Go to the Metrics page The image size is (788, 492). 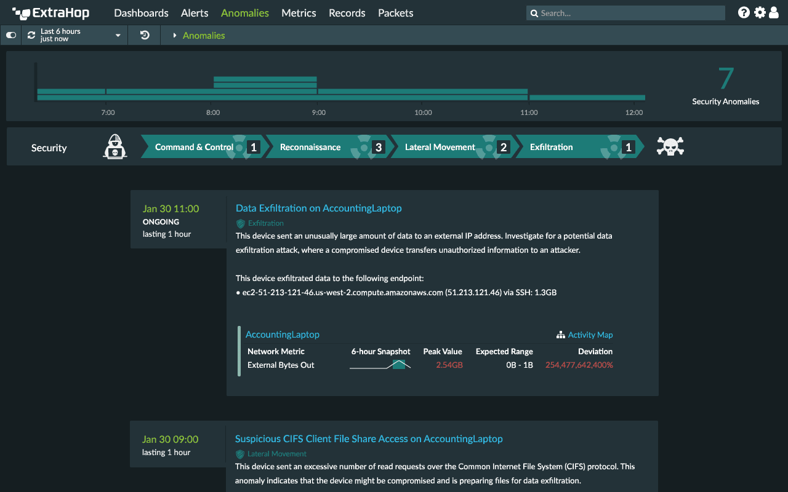pyautogui.click(x=299, y=13)
